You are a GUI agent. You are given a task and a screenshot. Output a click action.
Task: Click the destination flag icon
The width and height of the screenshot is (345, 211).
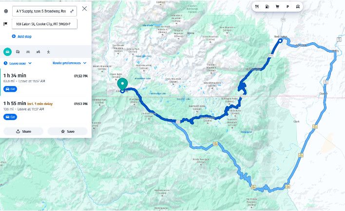(5, 24)
